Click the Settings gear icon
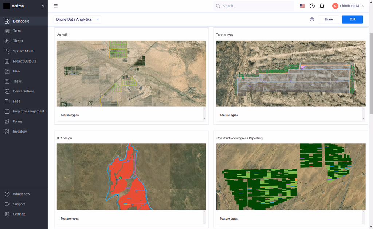This screenshot has width=373, height=229. pyautogui.click(x=7, y=214)
